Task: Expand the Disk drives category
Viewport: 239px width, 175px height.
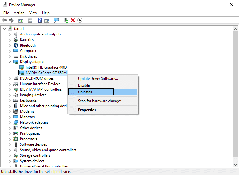Action: click(10, 56)
